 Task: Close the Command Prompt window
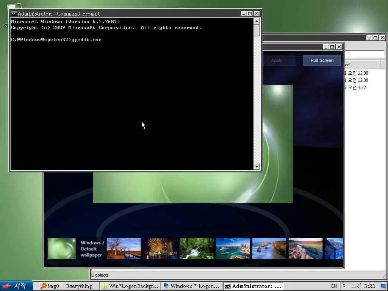pyautogui.click(x=257, y=14)
